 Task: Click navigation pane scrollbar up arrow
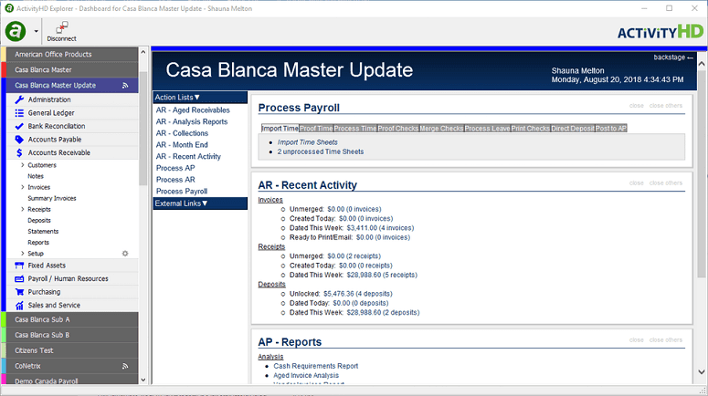tap(143, 52)
